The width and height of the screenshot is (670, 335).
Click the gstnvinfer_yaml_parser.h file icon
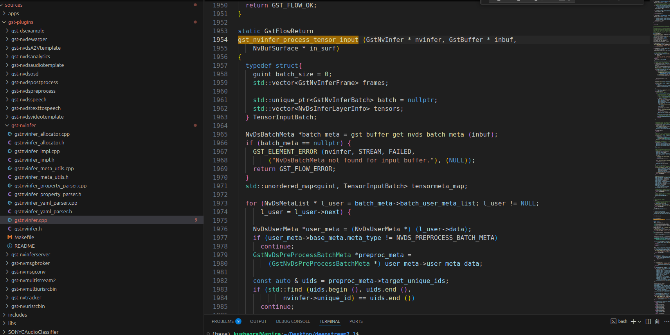10,211
